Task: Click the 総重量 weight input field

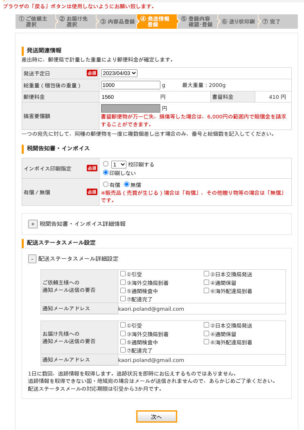Action: 130,85
